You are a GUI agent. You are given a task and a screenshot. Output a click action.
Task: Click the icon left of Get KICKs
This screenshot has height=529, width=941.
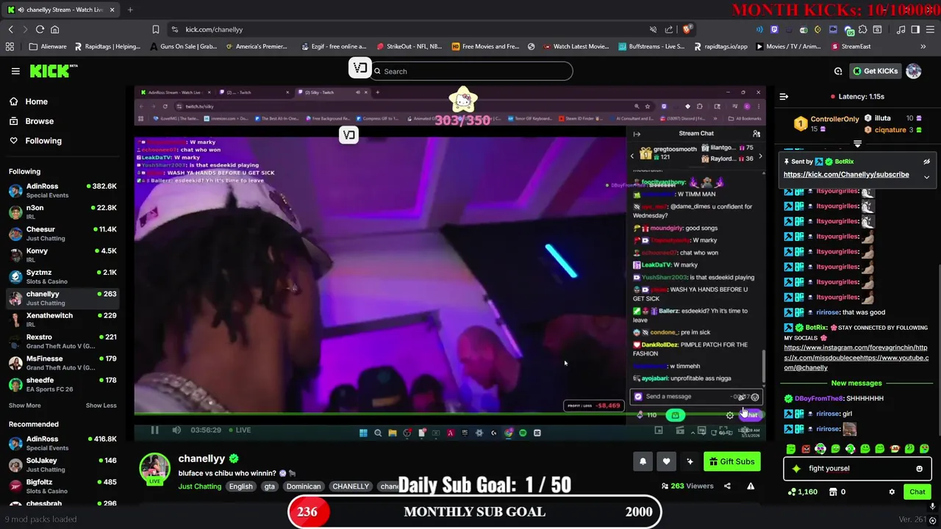click(x=838, y=71)
